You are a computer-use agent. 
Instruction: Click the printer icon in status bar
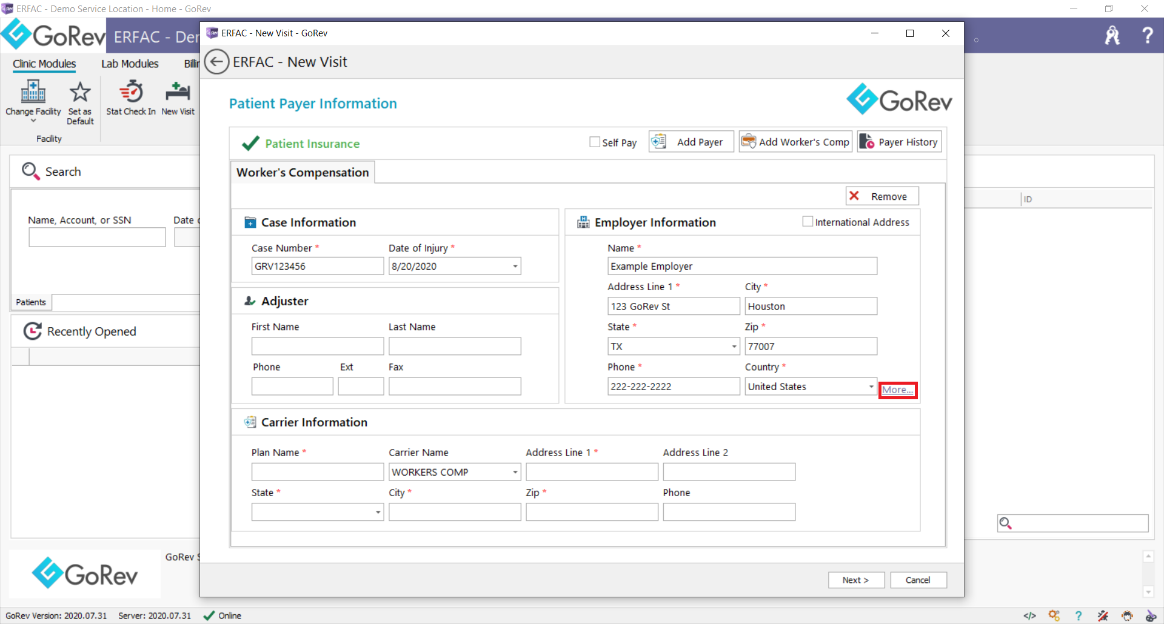coord(1127,616)
